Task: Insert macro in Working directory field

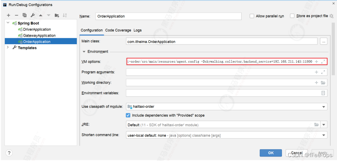Action: pos(316,83)
